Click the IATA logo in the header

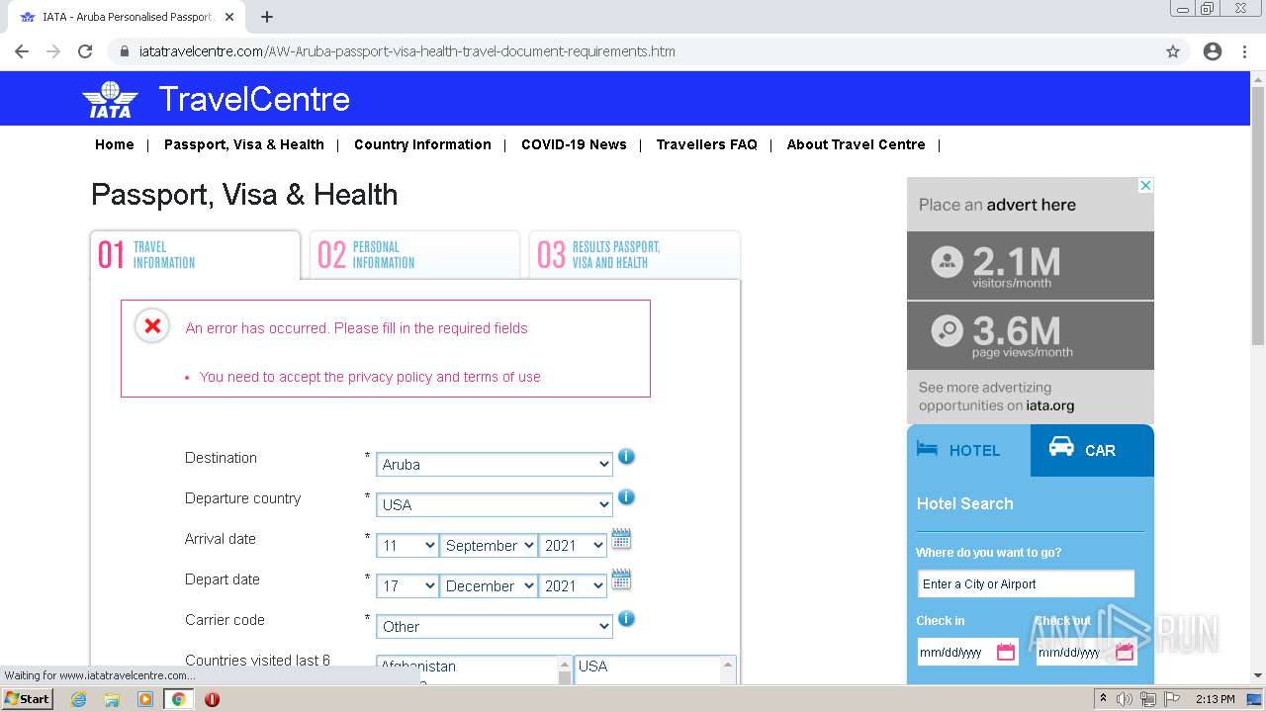click(110, 100)
